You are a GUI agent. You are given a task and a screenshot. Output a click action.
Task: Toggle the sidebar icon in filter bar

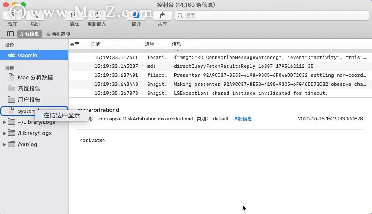pos(10,34)
